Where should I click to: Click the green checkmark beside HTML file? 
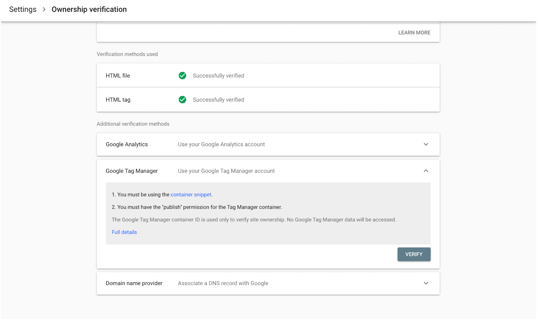pyautogui.click(x=182, y=76)
